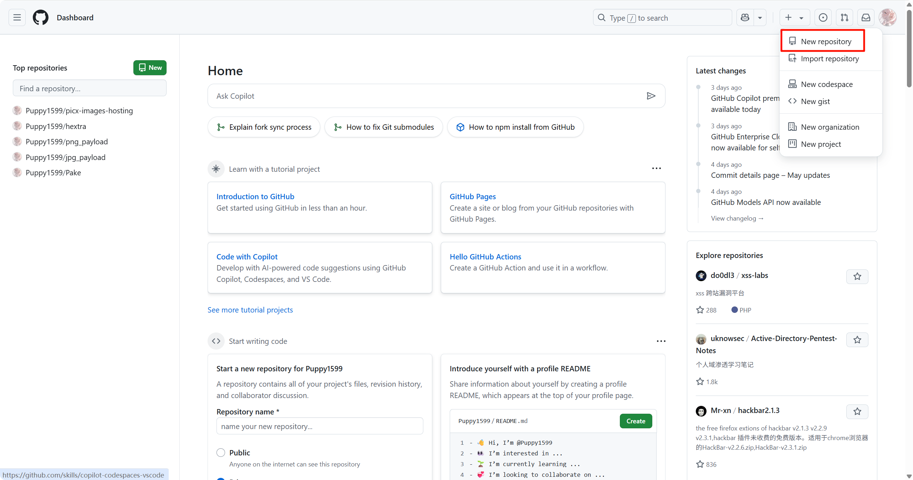Screen dimensions: 913x480
Task: Click the PHP language label
Action: click(x=745, y=310)
